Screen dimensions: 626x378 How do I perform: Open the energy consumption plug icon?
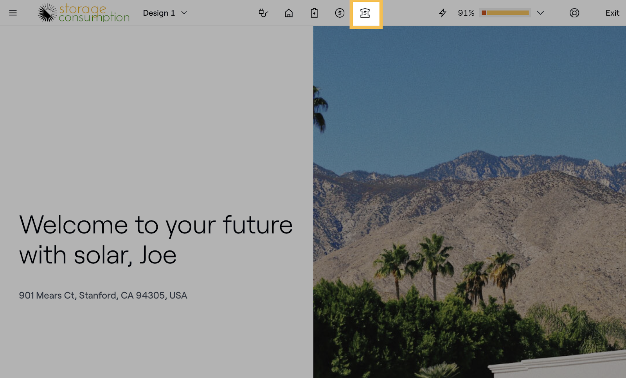point(263,13)
